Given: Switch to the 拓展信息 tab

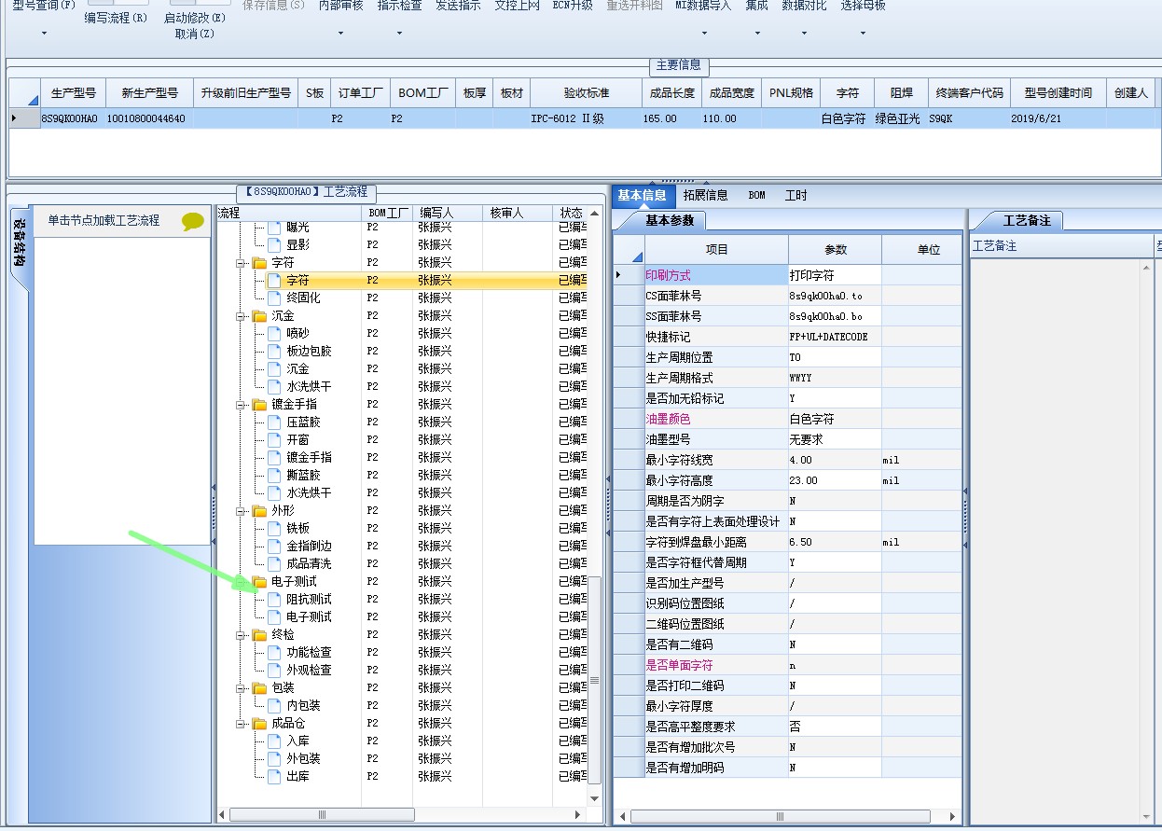Looking at the screenshot, I should pyautogui.click(x=705, y=195).
